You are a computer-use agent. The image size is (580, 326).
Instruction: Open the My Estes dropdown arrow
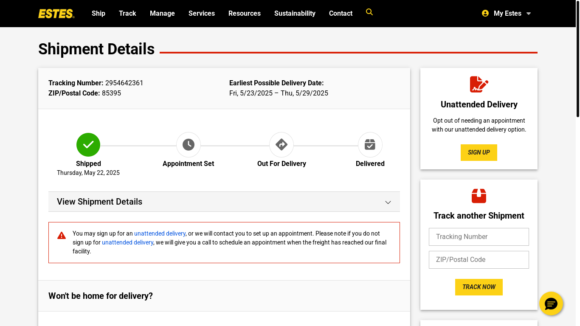click(529, 14)
